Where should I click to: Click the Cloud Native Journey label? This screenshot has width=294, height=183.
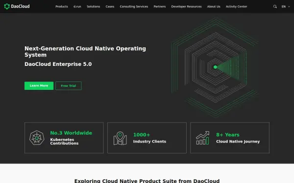coord(238,142)
